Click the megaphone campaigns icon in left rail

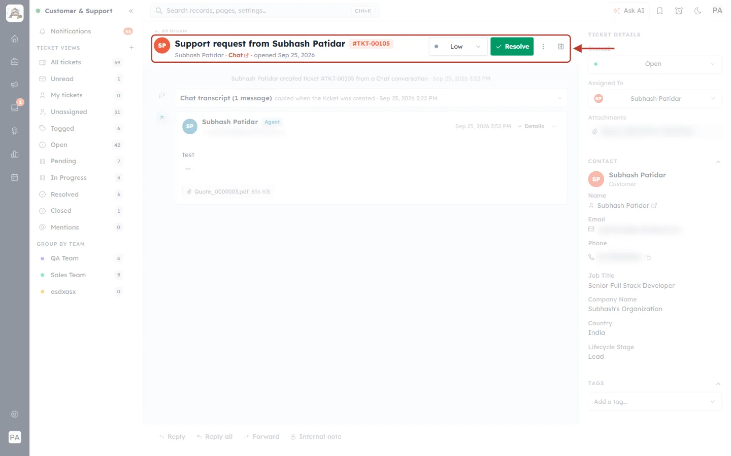[x=15, y=85]
